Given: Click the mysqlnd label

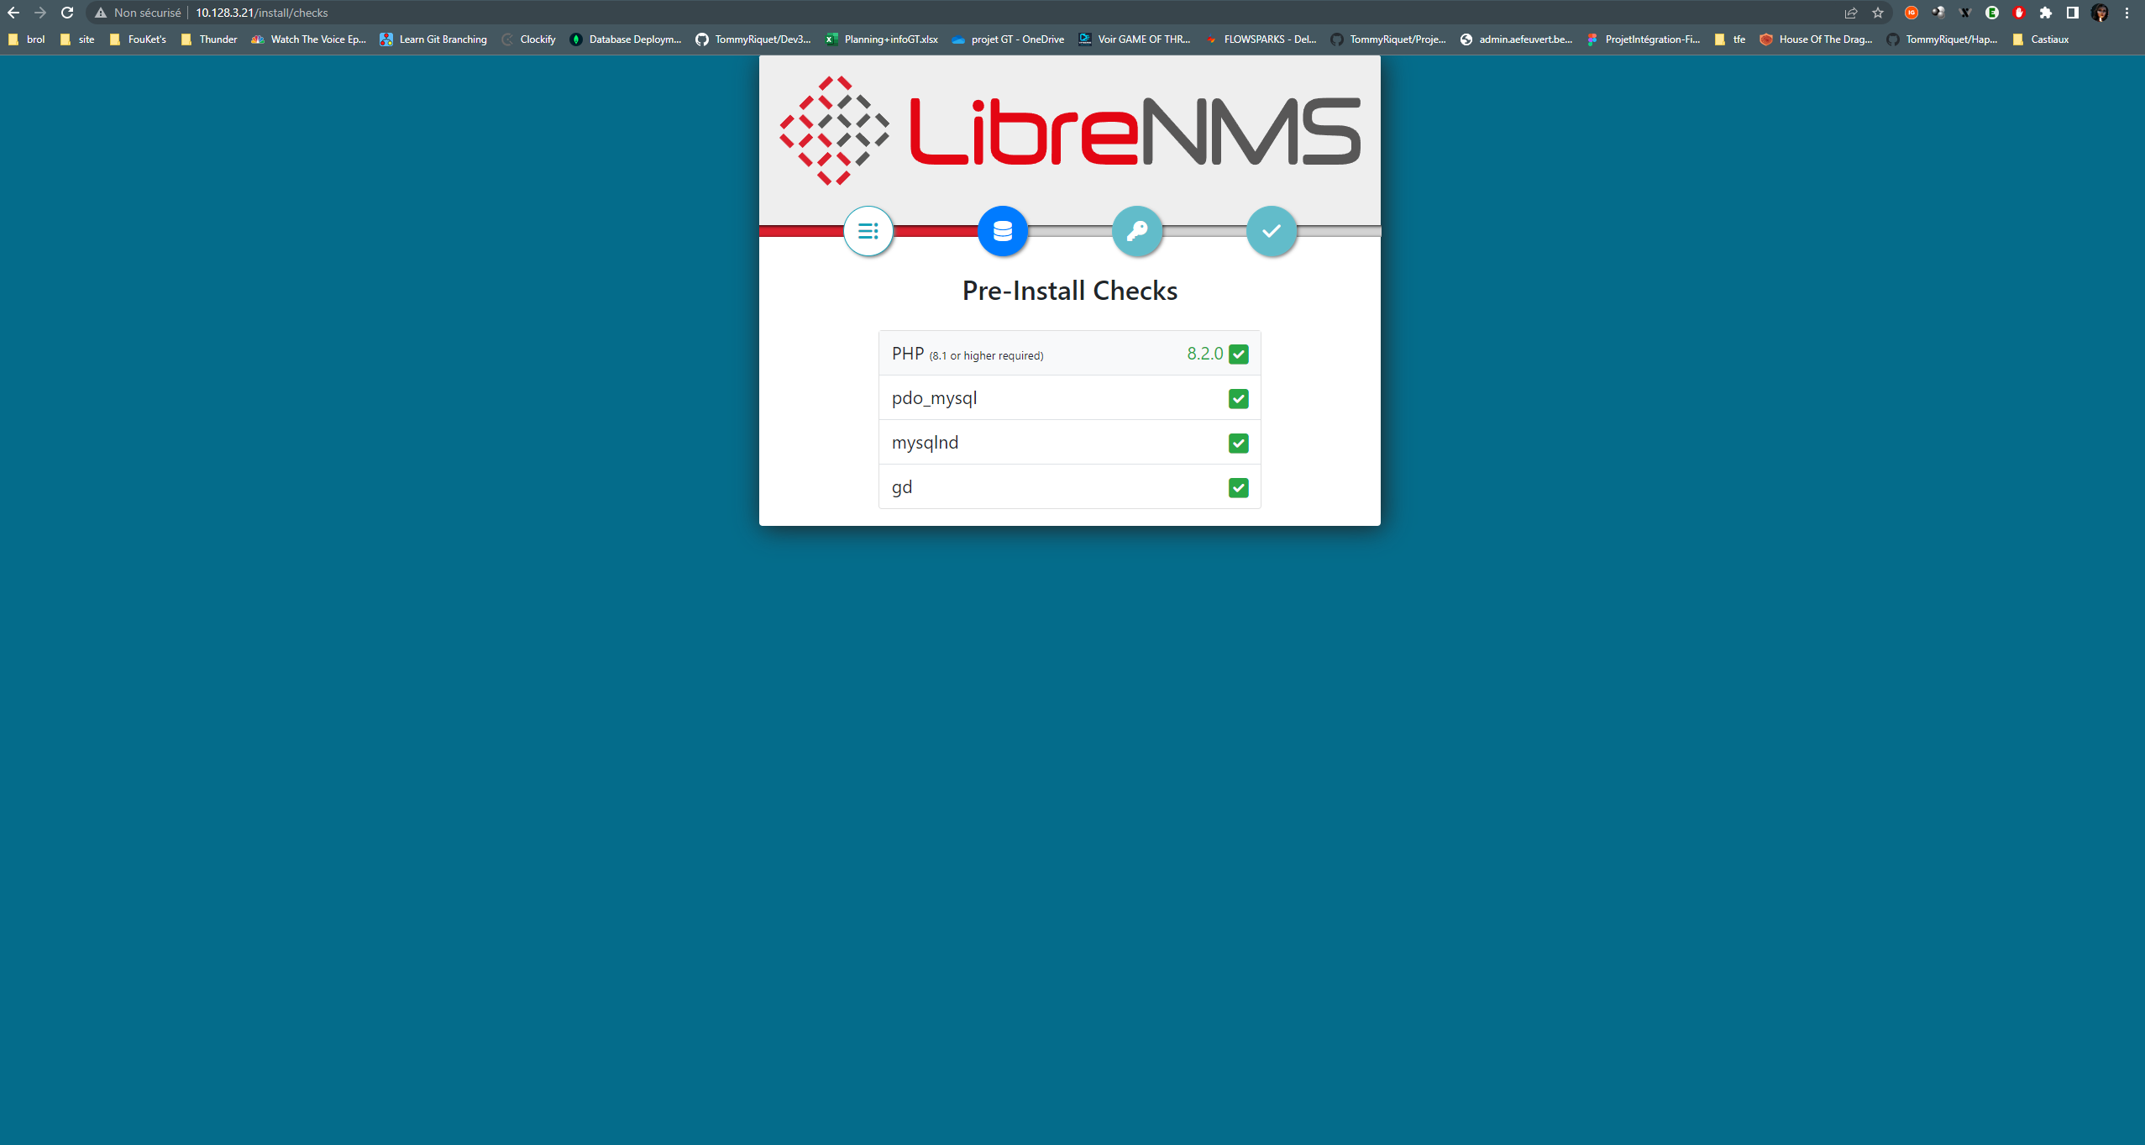Looking at the screenshot, I should [x=925, y=443].
